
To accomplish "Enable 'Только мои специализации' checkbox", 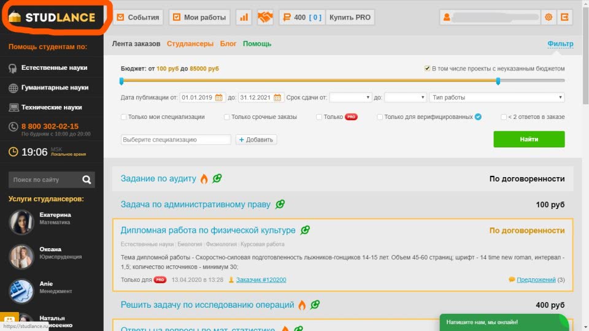I will 124,117.
